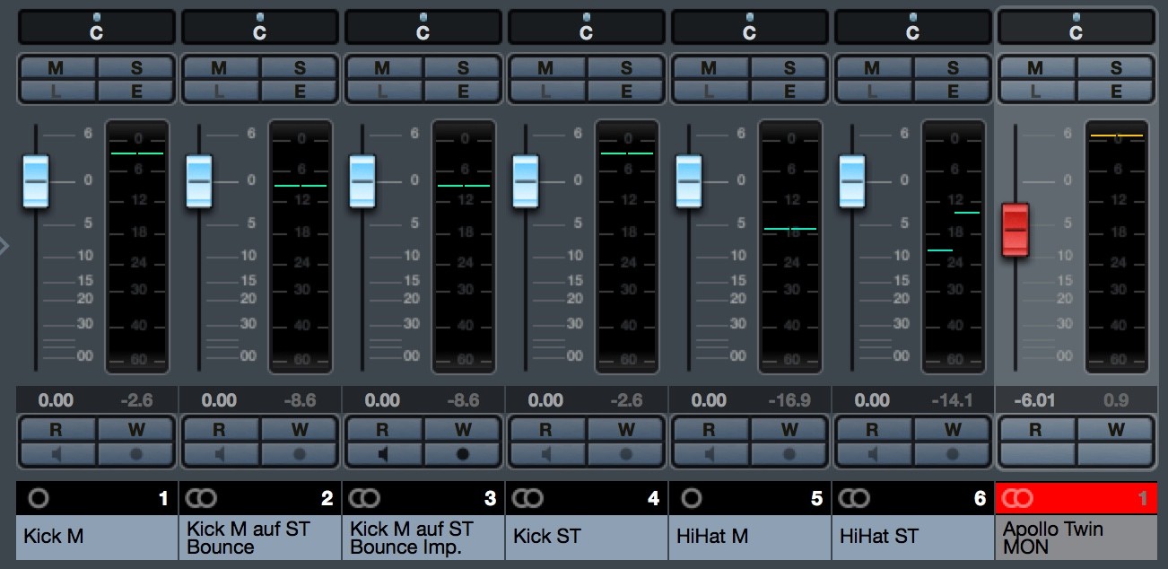Screen dimensions: 1168x569
Task: Click the mono circle icon on HiHat M channel
Action: pyautogui.click(x=693, y=498)
